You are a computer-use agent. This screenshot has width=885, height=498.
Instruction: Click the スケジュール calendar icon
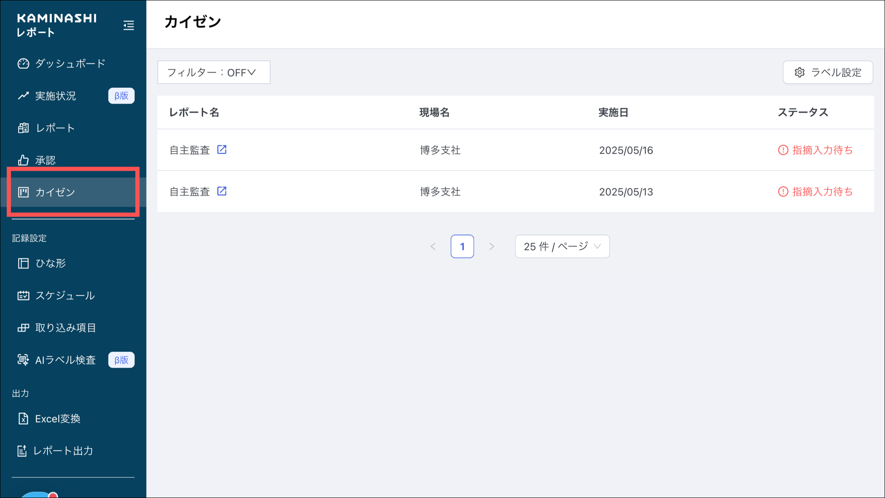[23, 296]
